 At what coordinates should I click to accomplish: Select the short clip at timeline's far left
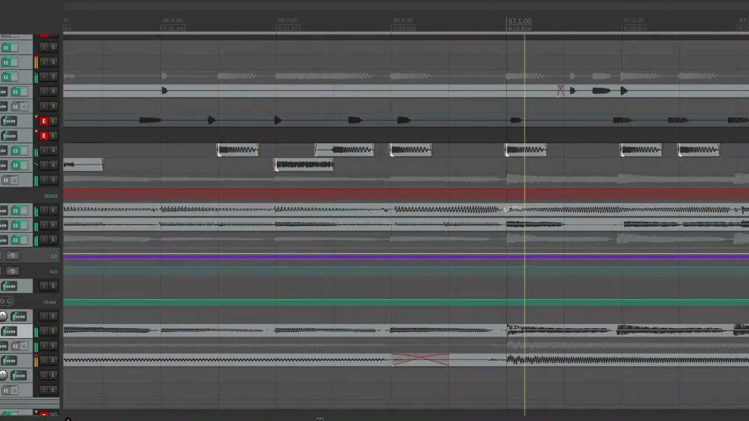[83, 165]
